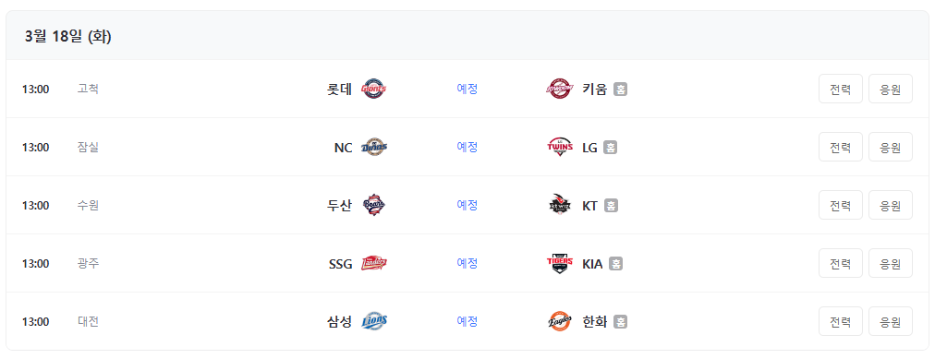Click the 홈 badge next to KIA
Viewport: 935px width, 359px height.
616,264
